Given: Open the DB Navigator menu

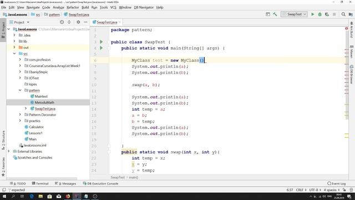Looking at the screenshot, I should pyautogui.click(x=144, y=7).
